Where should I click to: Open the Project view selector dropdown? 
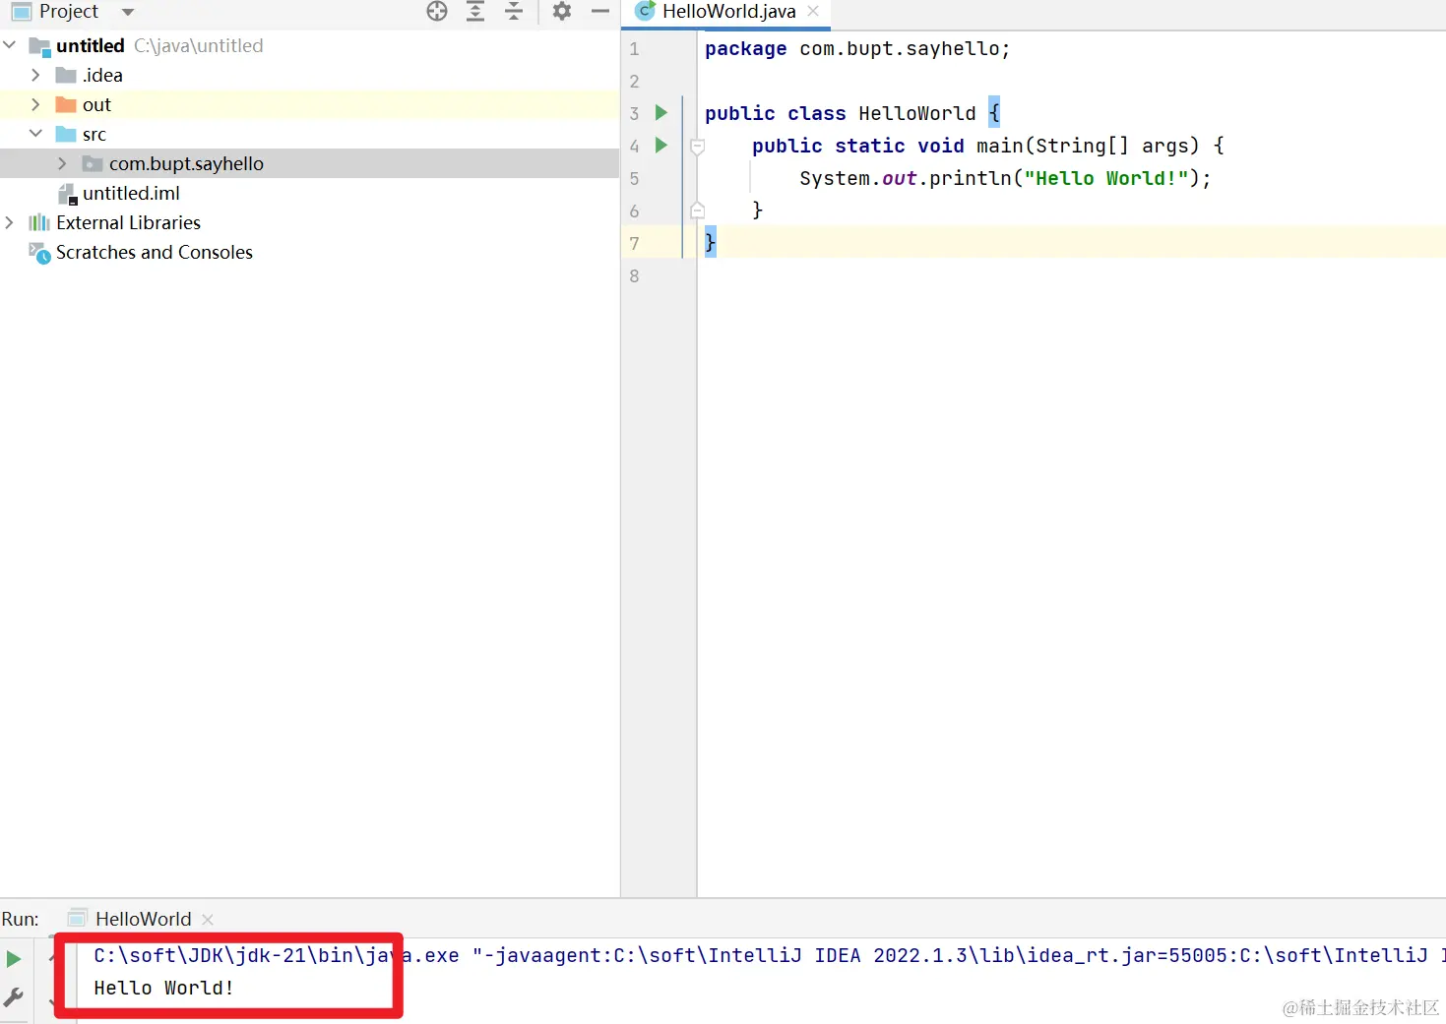(127, 13)
